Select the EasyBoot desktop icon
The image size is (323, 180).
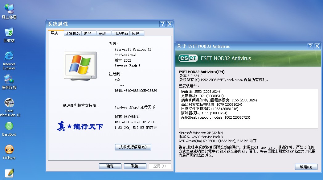(x=9, y=129)
